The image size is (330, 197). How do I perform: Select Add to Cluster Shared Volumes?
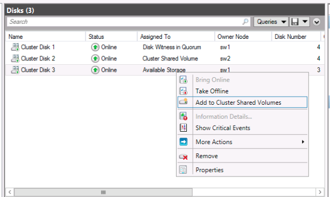click(242, 103)
